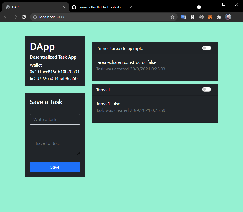Click the 'I have to do...' textarea
Viewport: 243px width, 212px height.
pos(55,147)
